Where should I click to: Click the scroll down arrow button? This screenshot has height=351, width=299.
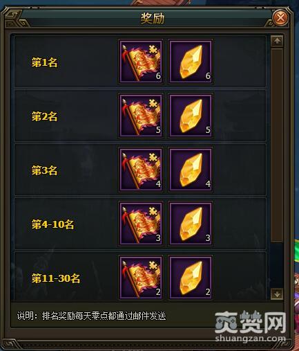pyautogui.click(x=277, y=294)
